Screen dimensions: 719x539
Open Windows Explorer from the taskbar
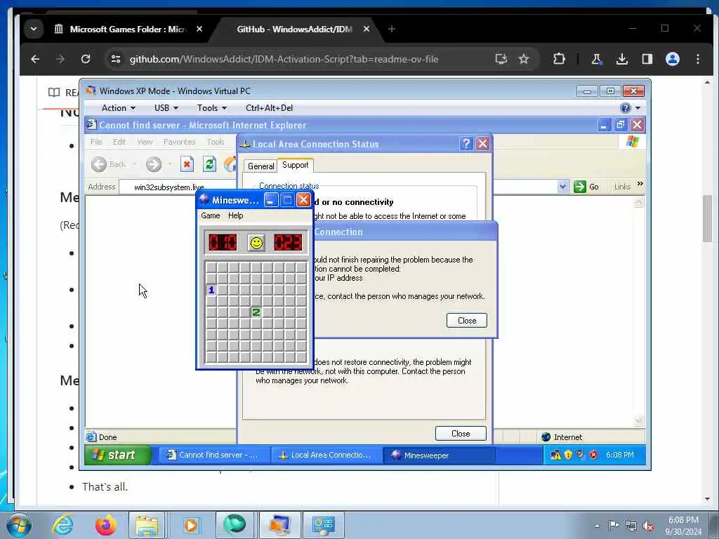tap(147, 525)
